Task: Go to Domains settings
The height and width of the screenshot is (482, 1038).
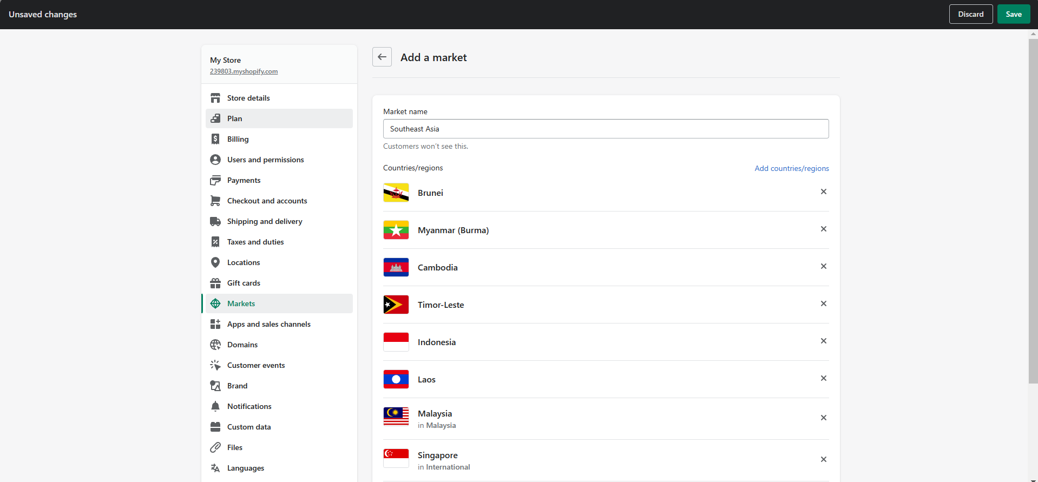Action: [x=279, y=345]
